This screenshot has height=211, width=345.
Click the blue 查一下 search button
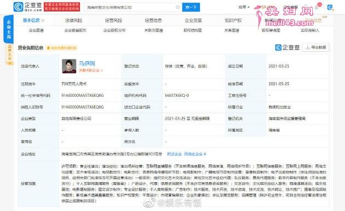[191, 7]
